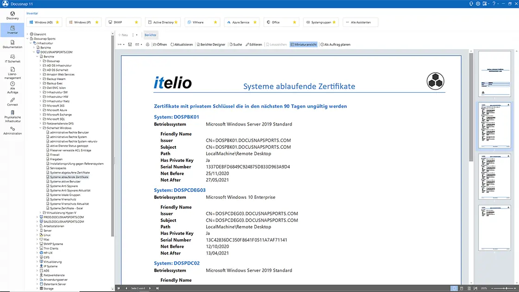
Task: Open the Alle Assistenten menu
Action: coord(360,22)
